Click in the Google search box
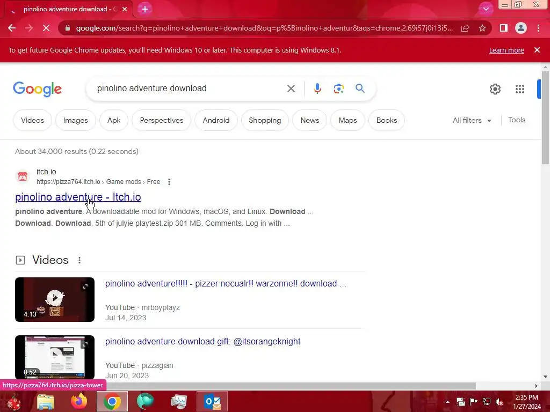 190,89
